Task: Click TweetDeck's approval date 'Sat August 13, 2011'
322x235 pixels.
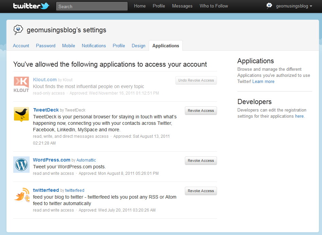Action: pos(151,136)
